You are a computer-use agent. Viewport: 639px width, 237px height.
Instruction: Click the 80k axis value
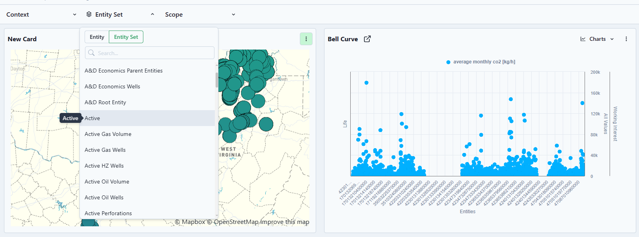(x=594, y=135)
